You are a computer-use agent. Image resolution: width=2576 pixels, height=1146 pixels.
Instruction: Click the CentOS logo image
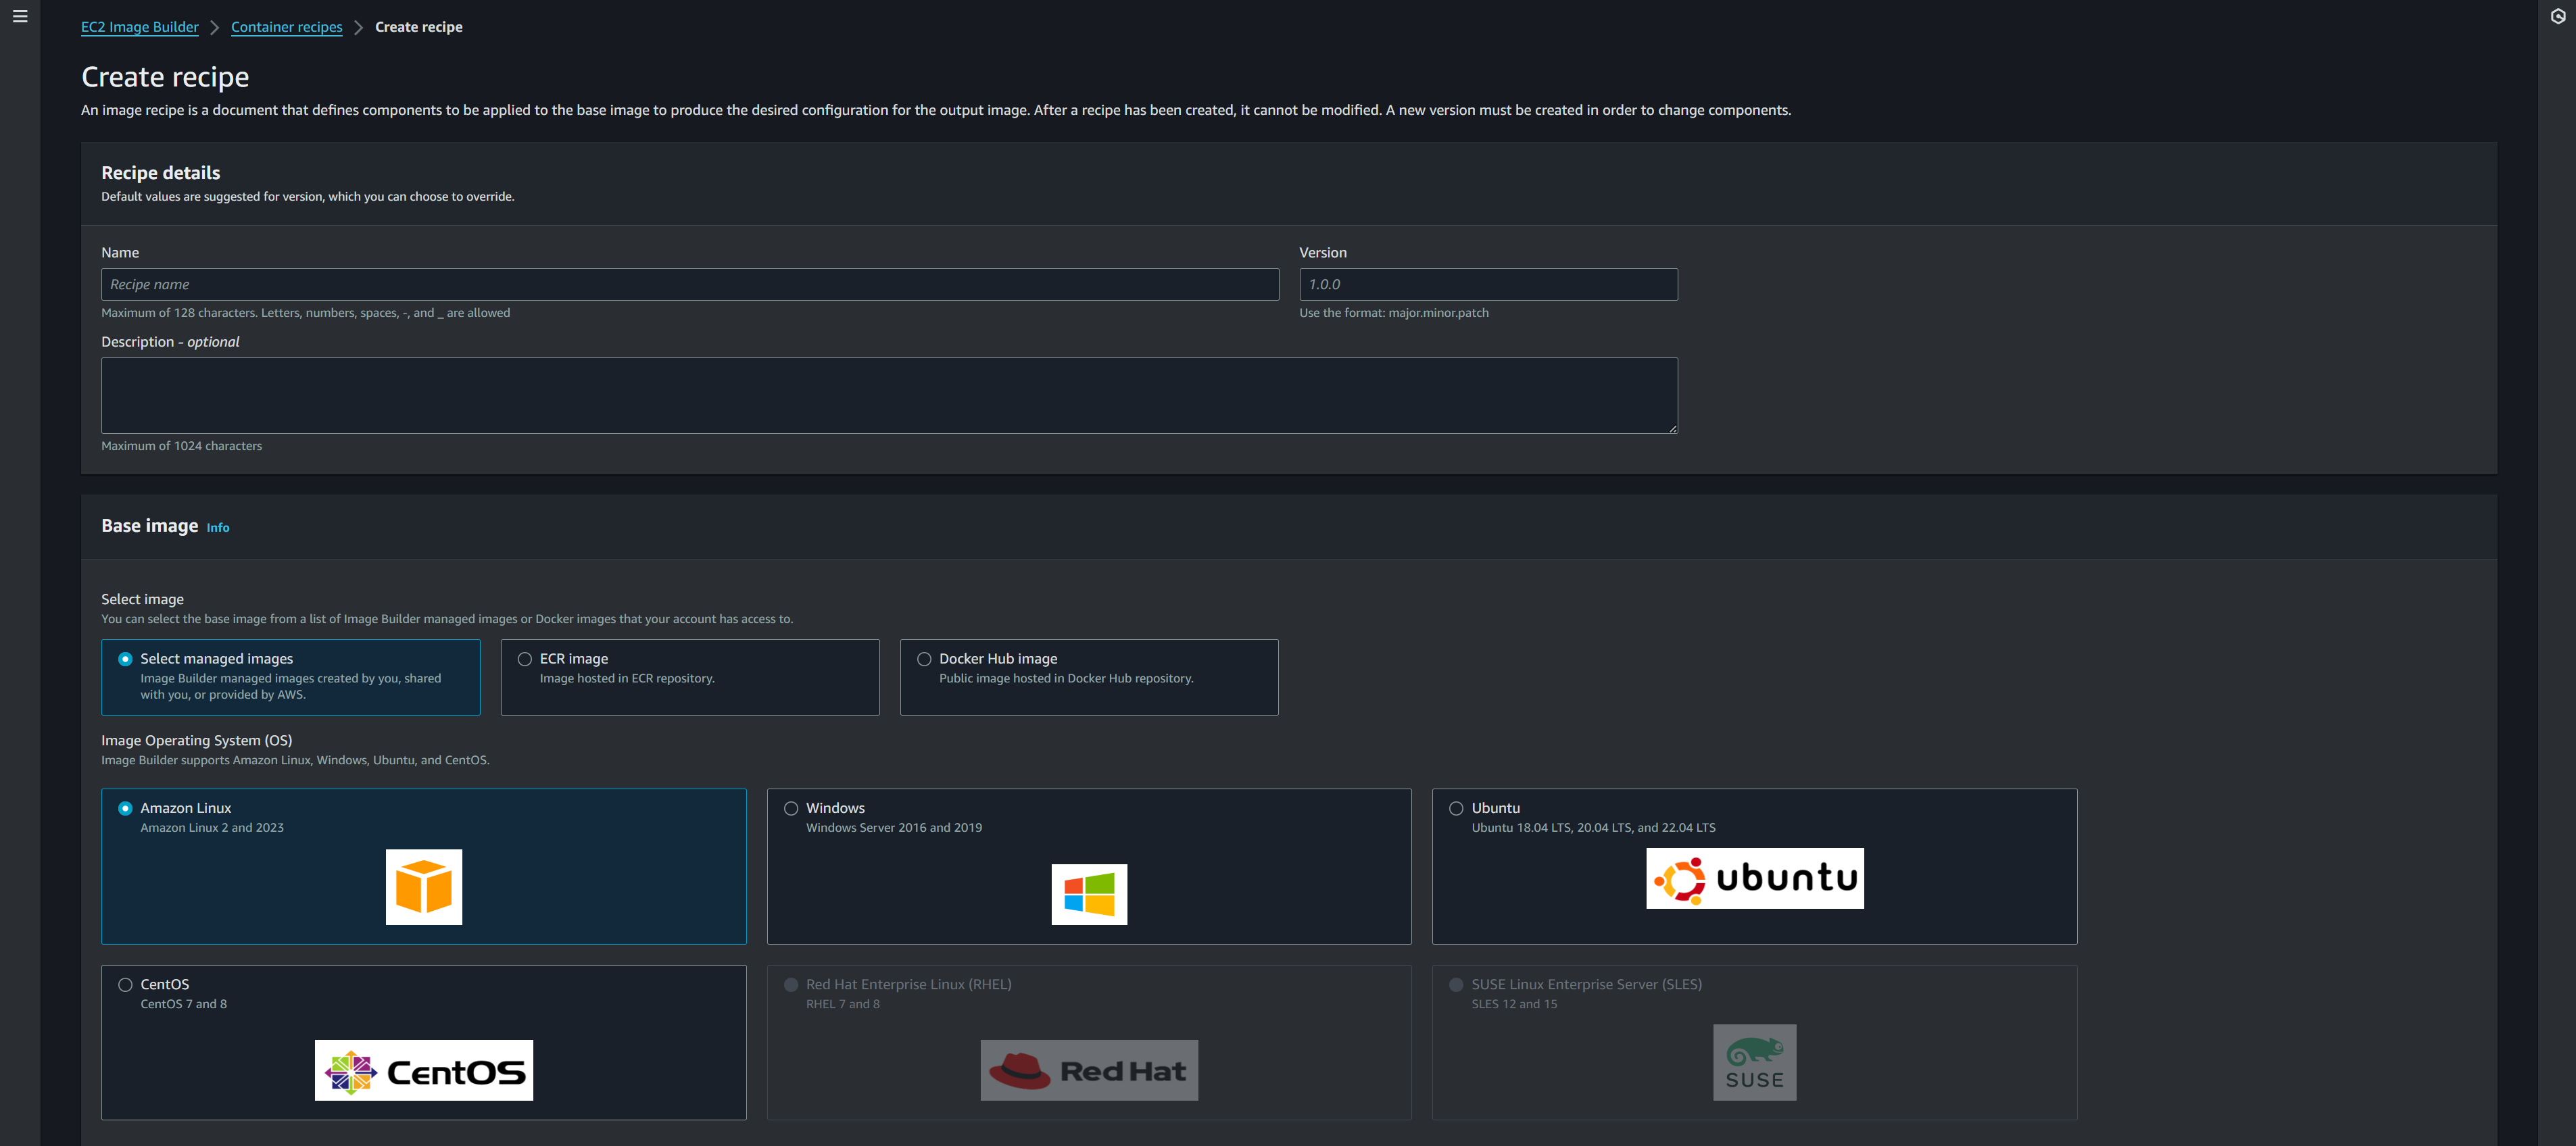424,1070
